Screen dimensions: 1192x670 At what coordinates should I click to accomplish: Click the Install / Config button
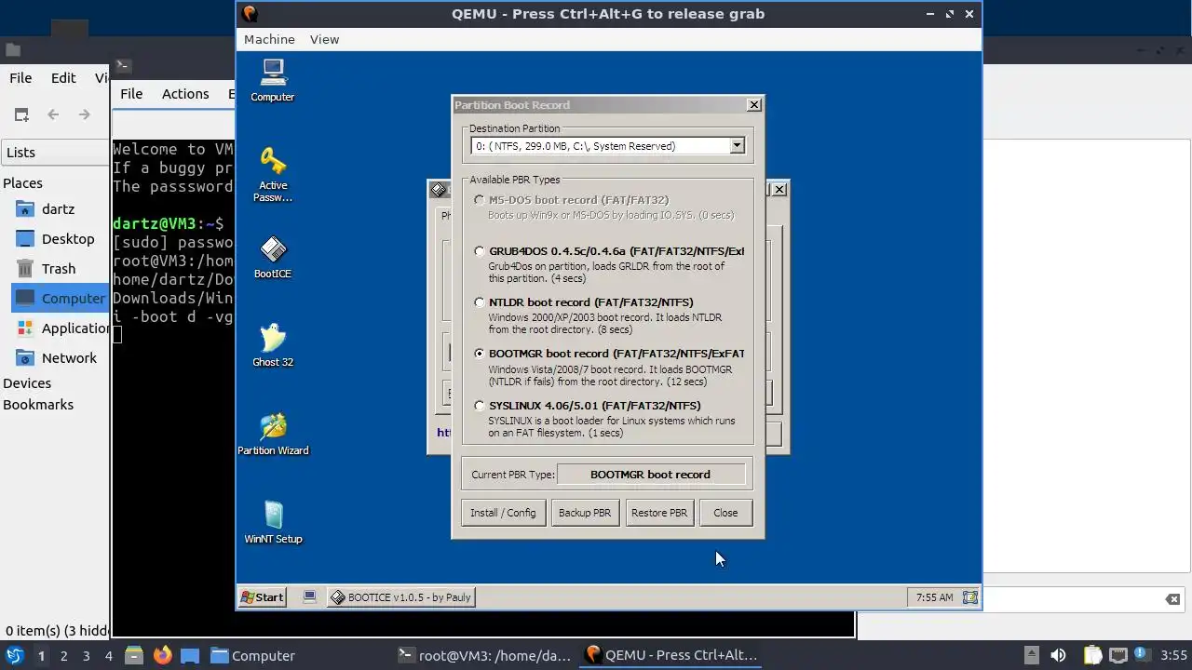[x=503, y=513]
